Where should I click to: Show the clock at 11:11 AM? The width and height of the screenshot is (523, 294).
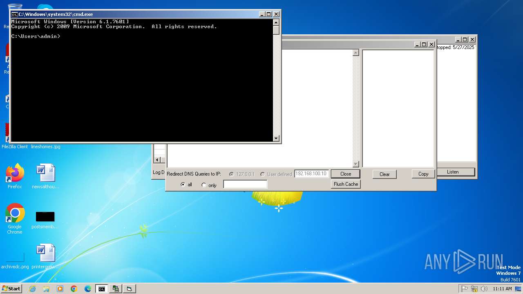(502, 289)
